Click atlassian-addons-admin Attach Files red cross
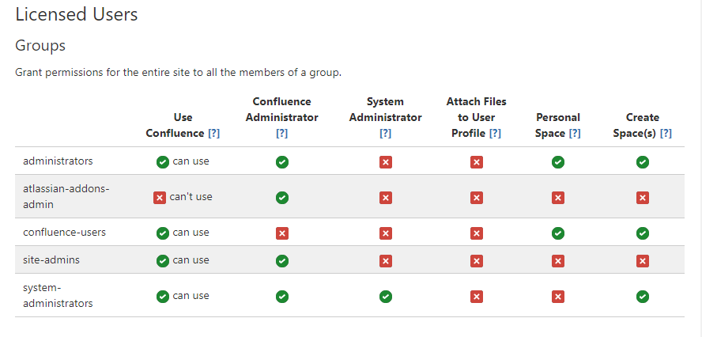The height and width of the screenshot is (337, 702). [x=477, y=198]
